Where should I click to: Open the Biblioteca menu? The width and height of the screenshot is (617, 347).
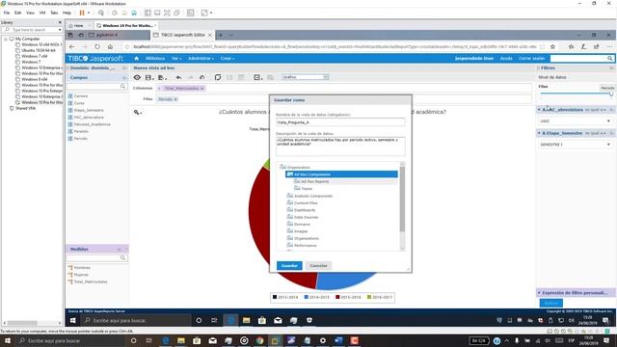[x=155, y=59]
